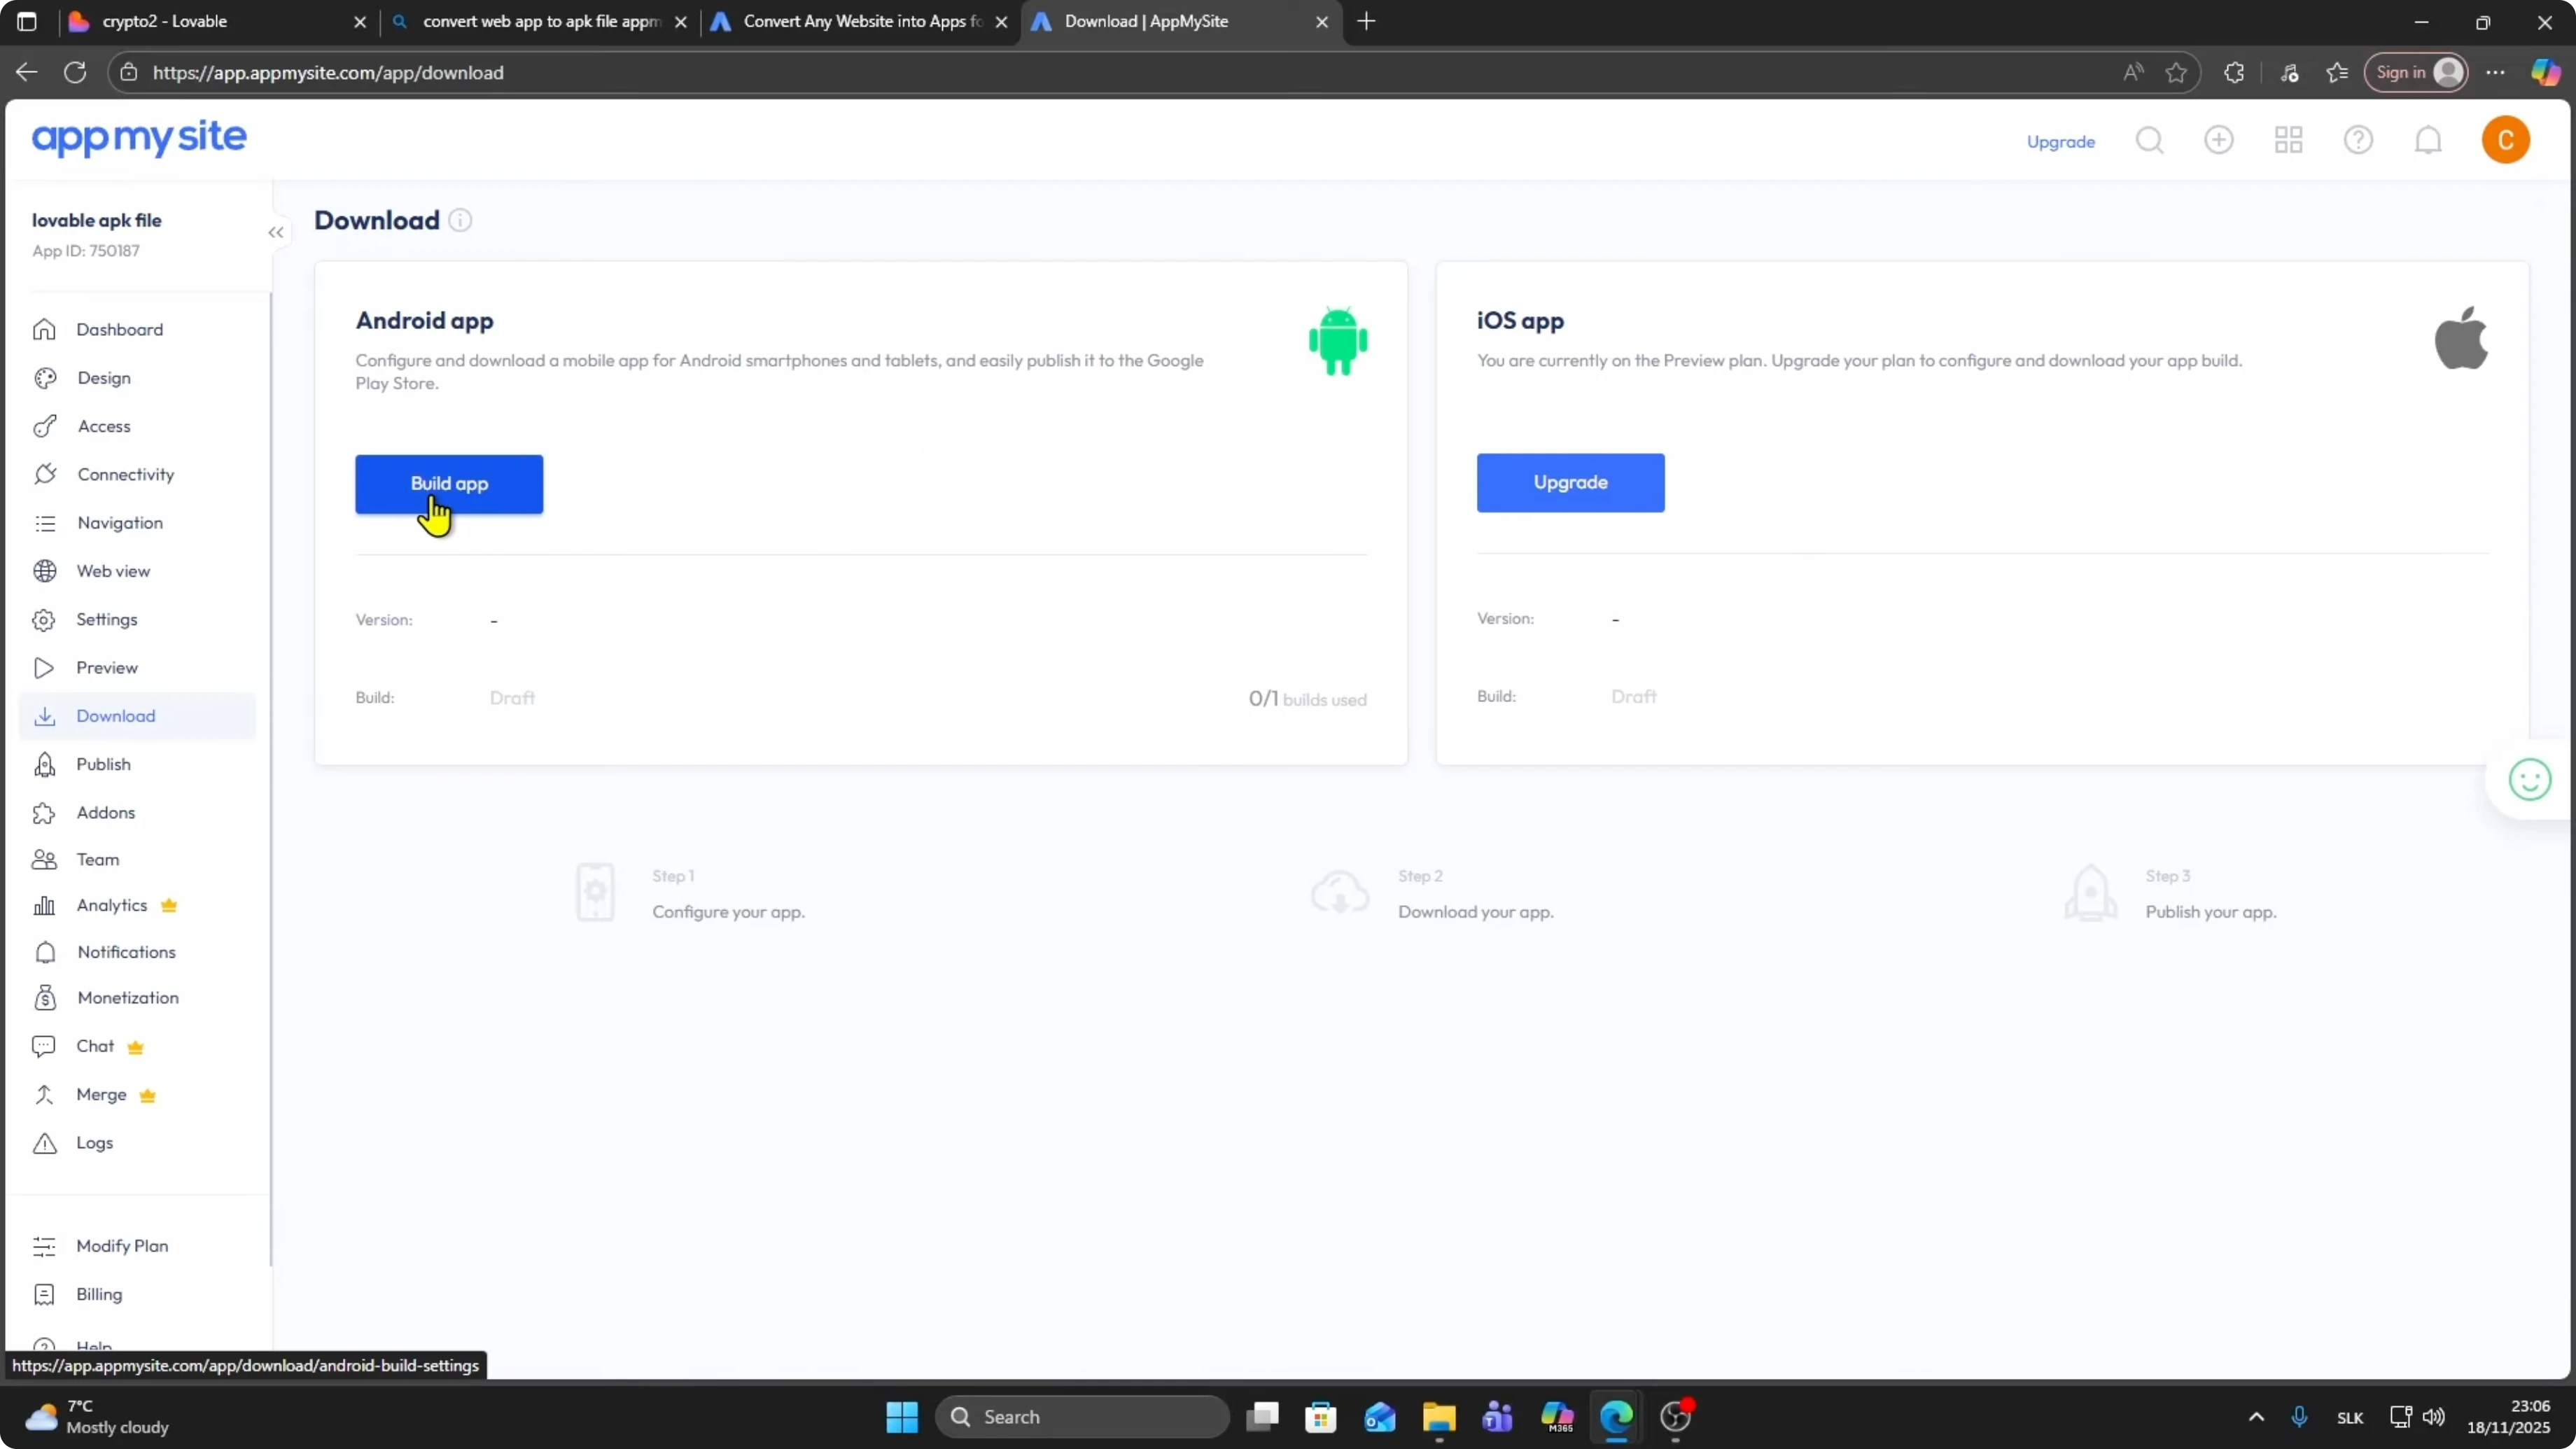
Task: Close the Download | AppMySite tab
Action: point(1322,22)
